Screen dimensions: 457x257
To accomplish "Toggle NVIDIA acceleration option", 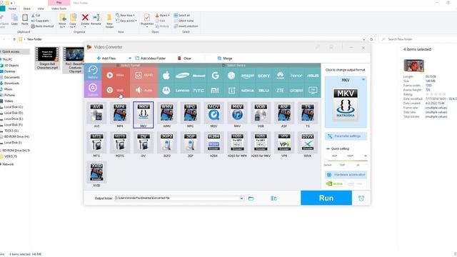I will (x=334, y=184).
